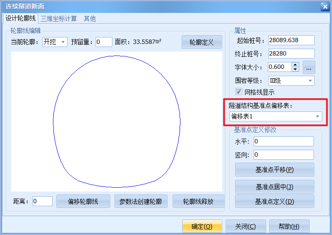
Task: Click the 轮廓定义 button
Action: tap(202, 42)
